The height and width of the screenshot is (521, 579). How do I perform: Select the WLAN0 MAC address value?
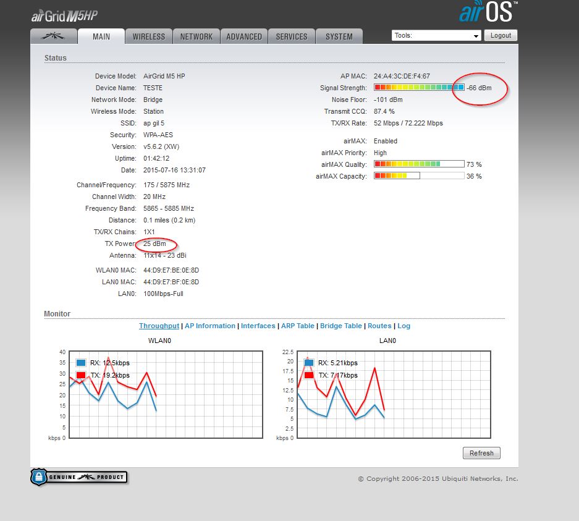click(171, 270)
